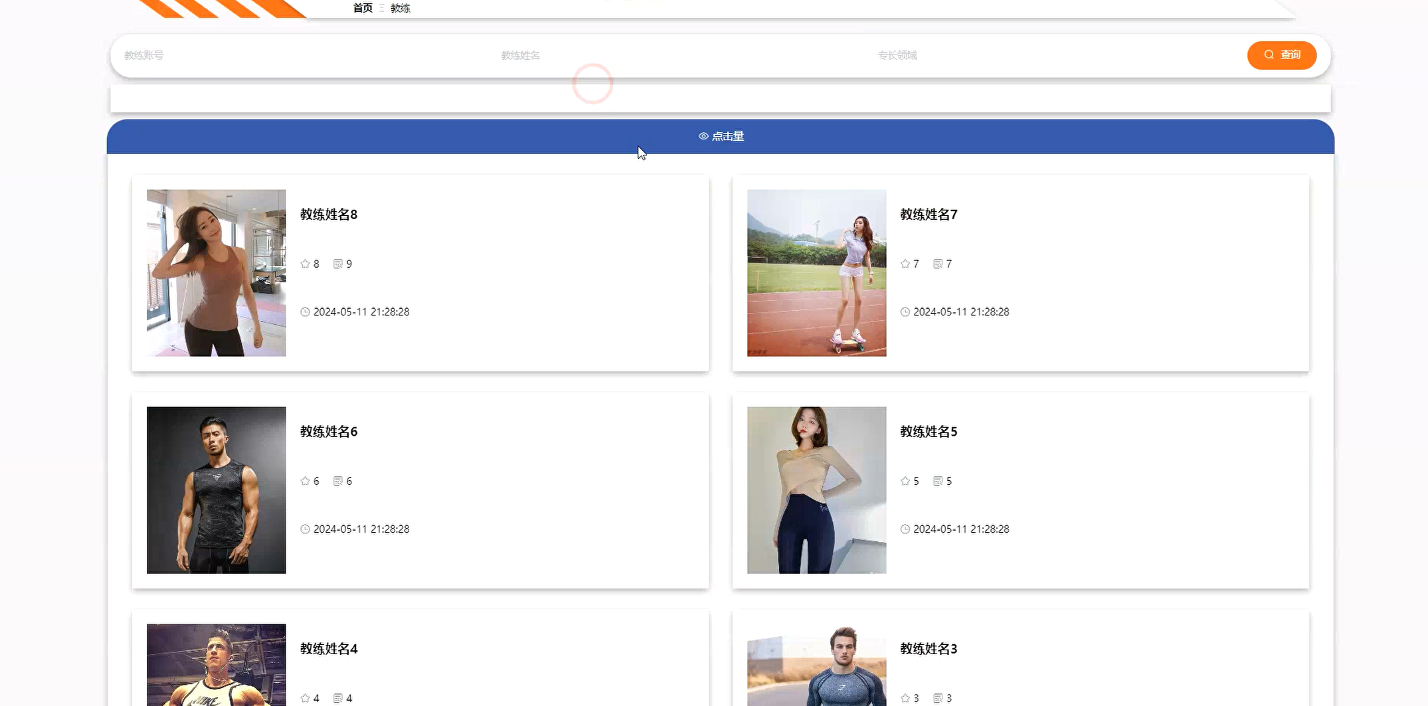Open the 教练姓名4 title
1428x706 pixels.
(x=329, y=649)
